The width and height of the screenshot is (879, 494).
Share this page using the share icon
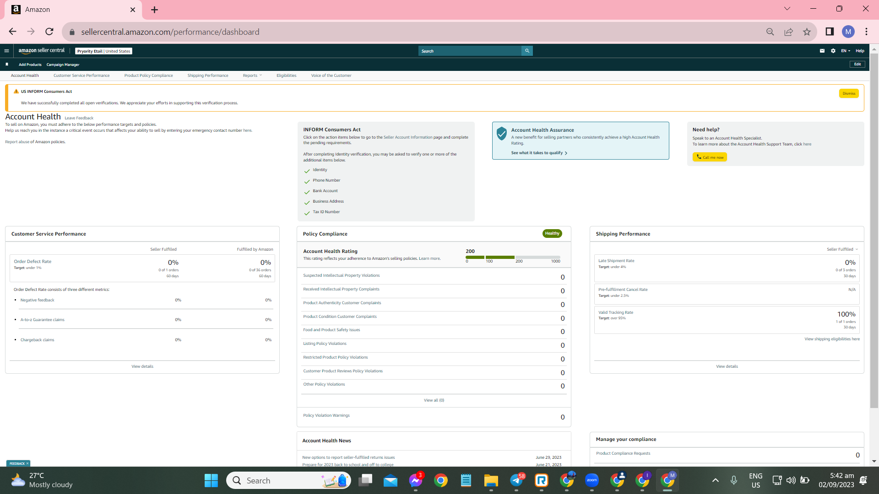click(x=788, y=32)
